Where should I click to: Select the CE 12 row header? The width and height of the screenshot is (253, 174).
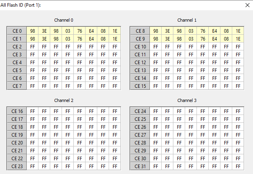pos(140,62)
